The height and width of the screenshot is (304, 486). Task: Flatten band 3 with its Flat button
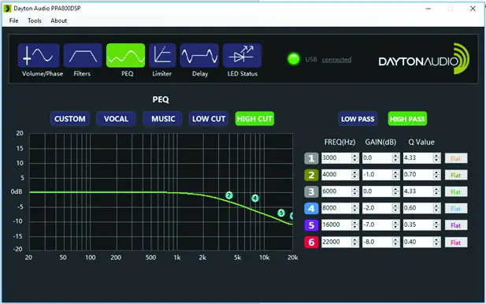(x=456, y=192)
